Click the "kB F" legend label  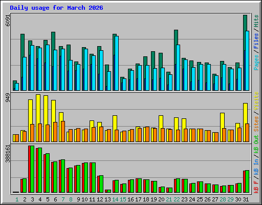pyautogui.click(x=256, y=187)
